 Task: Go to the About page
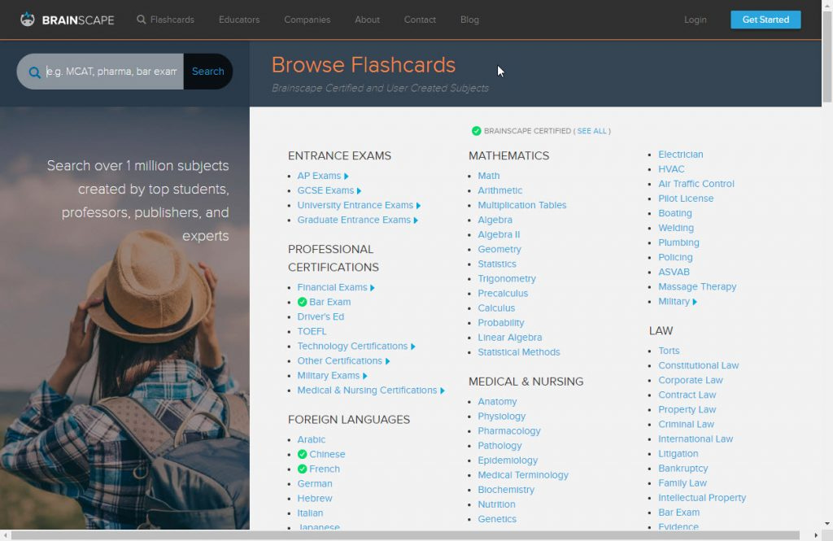(x=367, y=20)
